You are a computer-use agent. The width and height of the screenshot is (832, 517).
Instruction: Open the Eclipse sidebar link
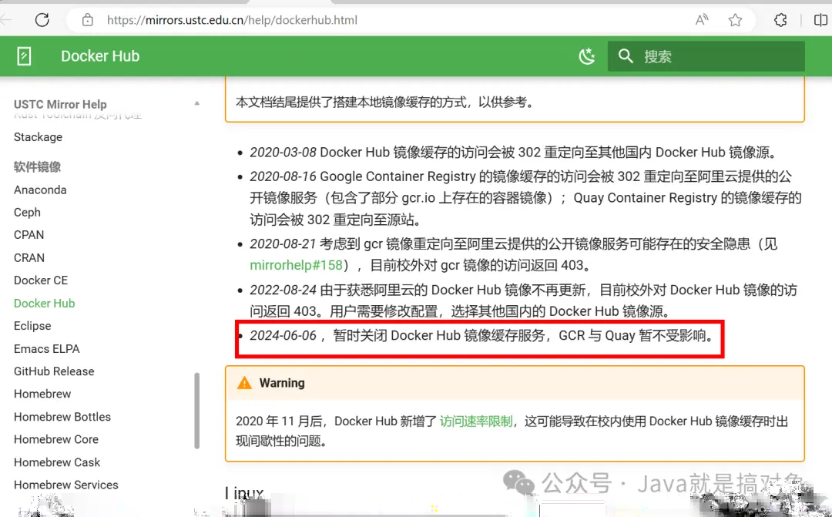pos(32,326)
